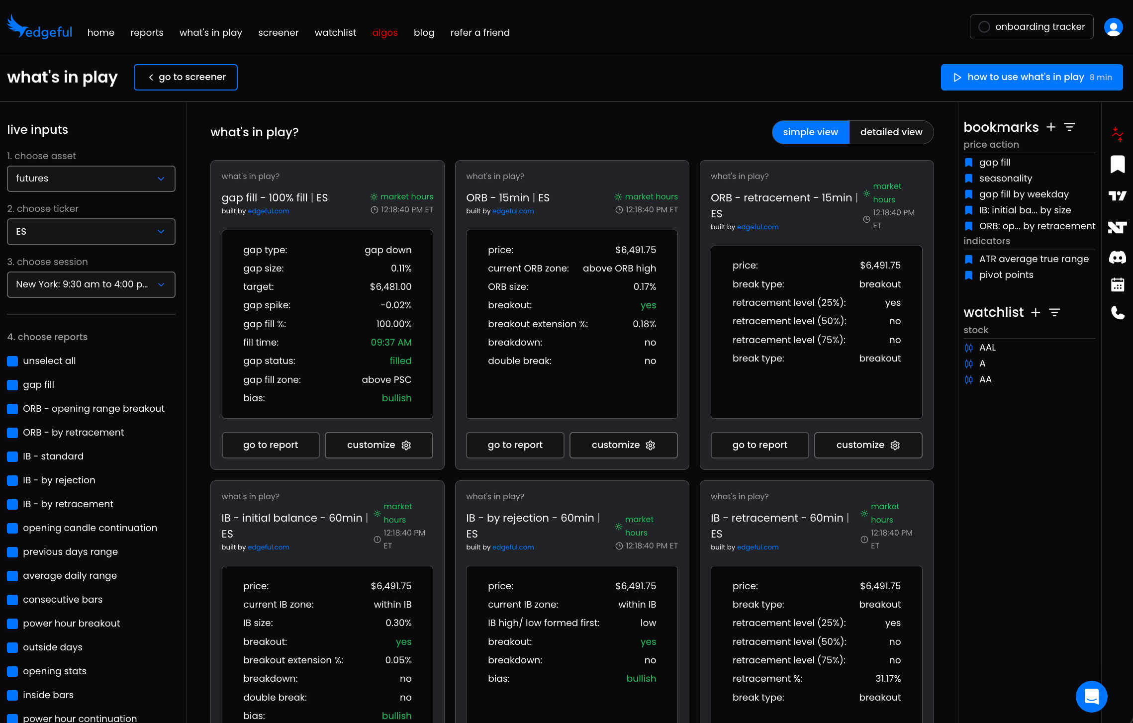Screen dimensions: 1133x723
Task: Click the user profile avatar icon
Action: [1113, 27]
